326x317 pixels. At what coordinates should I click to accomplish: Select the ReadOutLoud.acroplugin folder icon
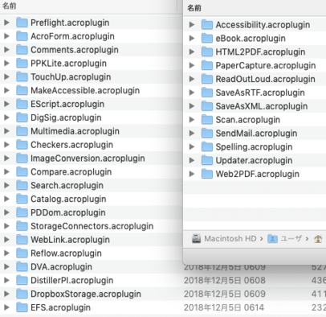coord(207,79)
